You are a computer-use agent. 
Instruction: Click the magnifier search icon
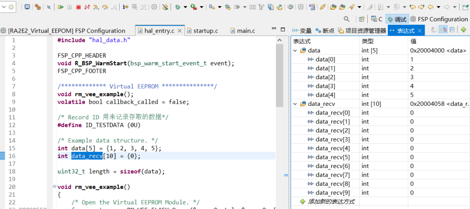(x=347, y=19)
